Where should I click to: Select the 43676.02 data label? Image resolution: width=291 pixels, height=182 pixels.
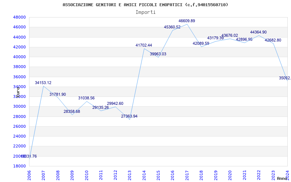[x=230, y=35]
